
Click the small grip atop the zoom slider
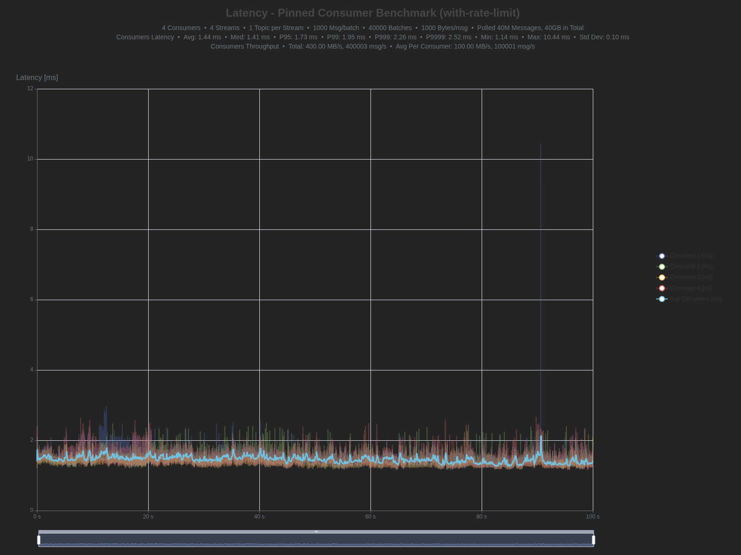316,532
